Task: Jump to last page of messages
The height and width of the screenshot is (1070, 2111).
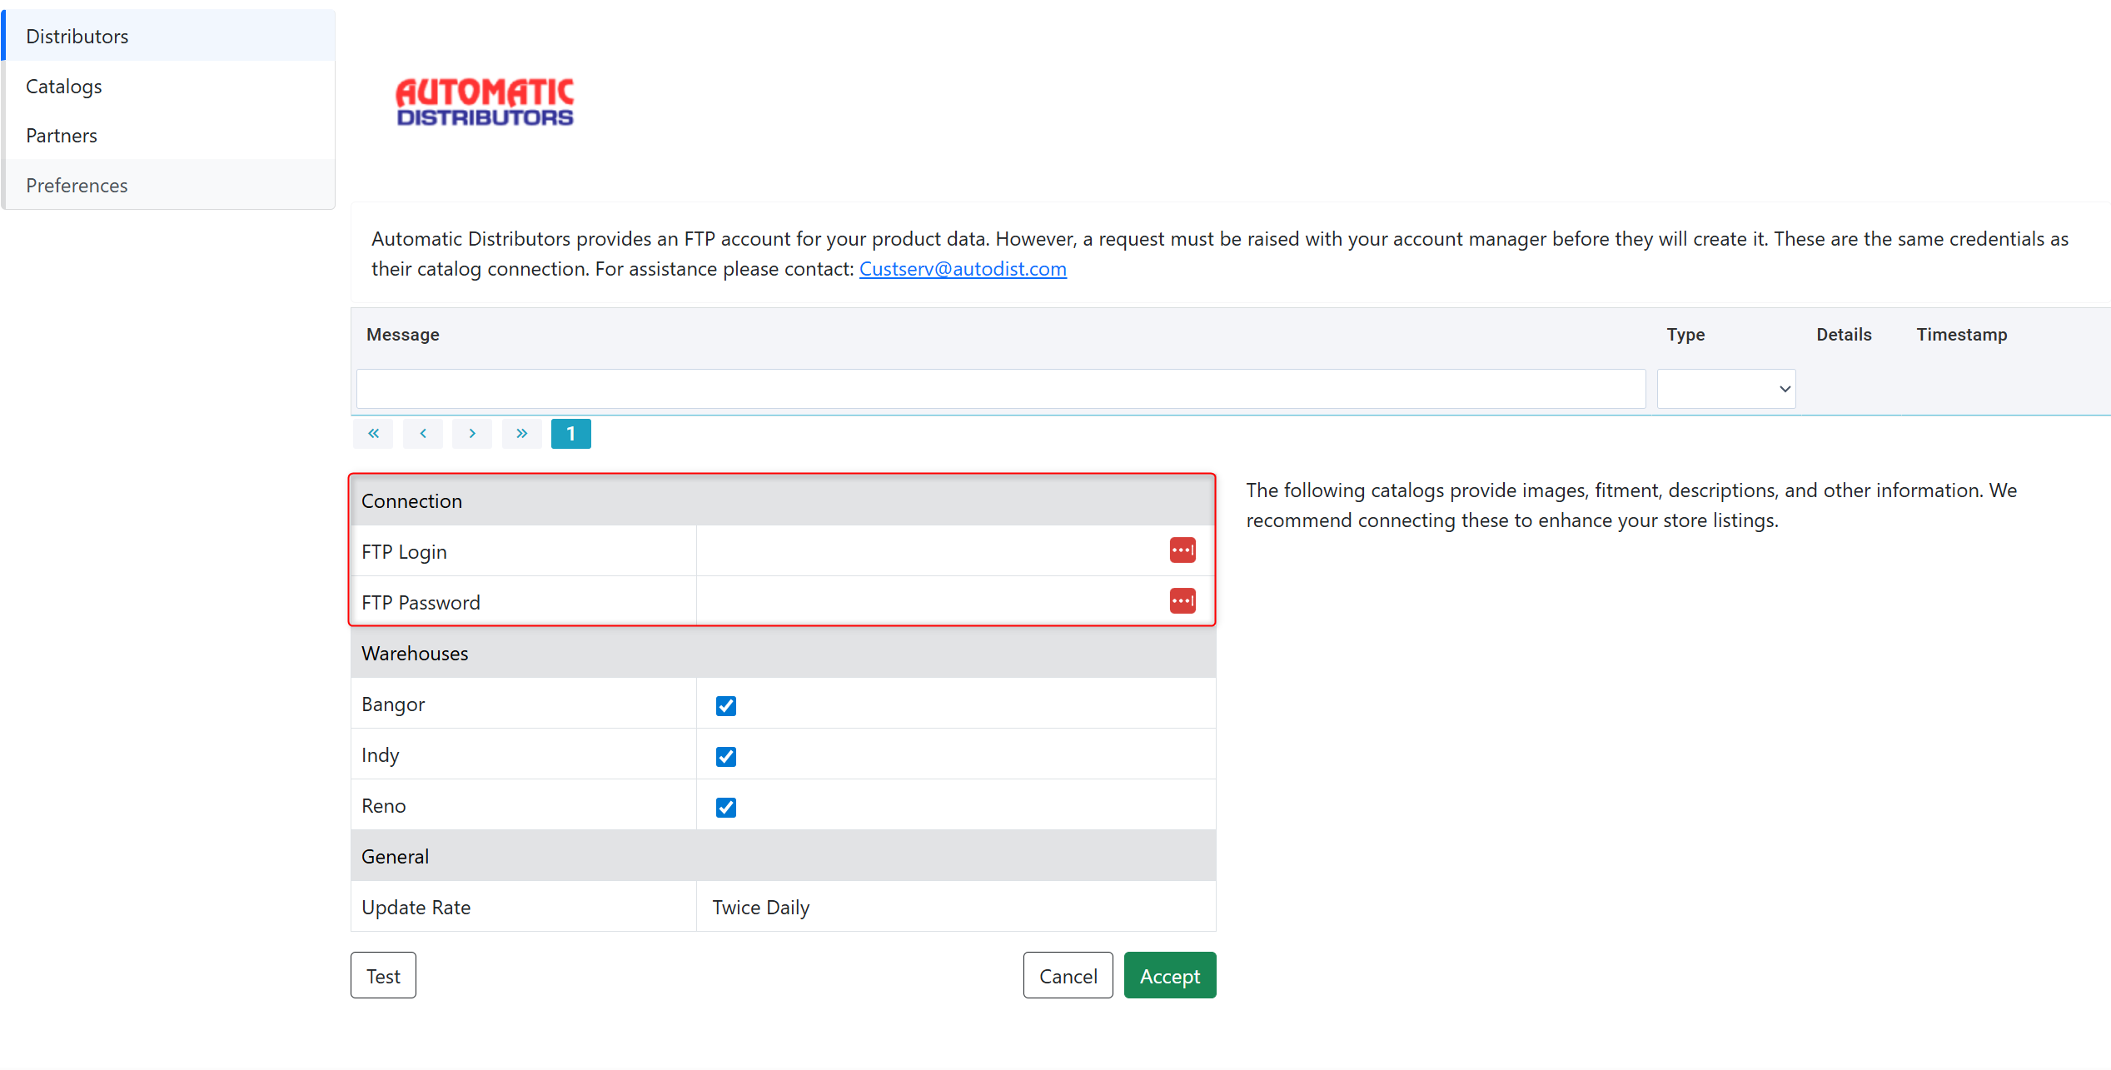Action: [x=521, y=433]
